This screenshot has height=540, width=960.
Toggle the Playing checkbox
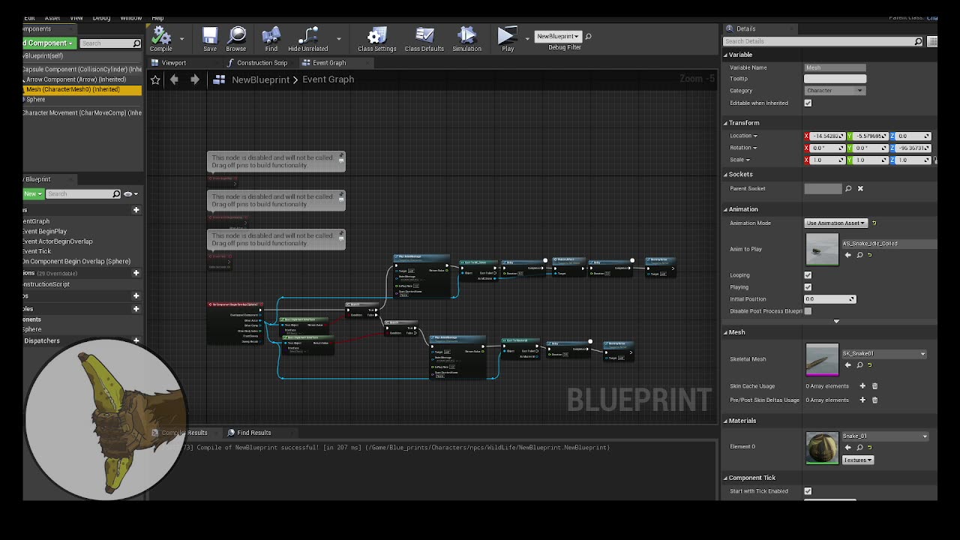click(x=808, y=287)
